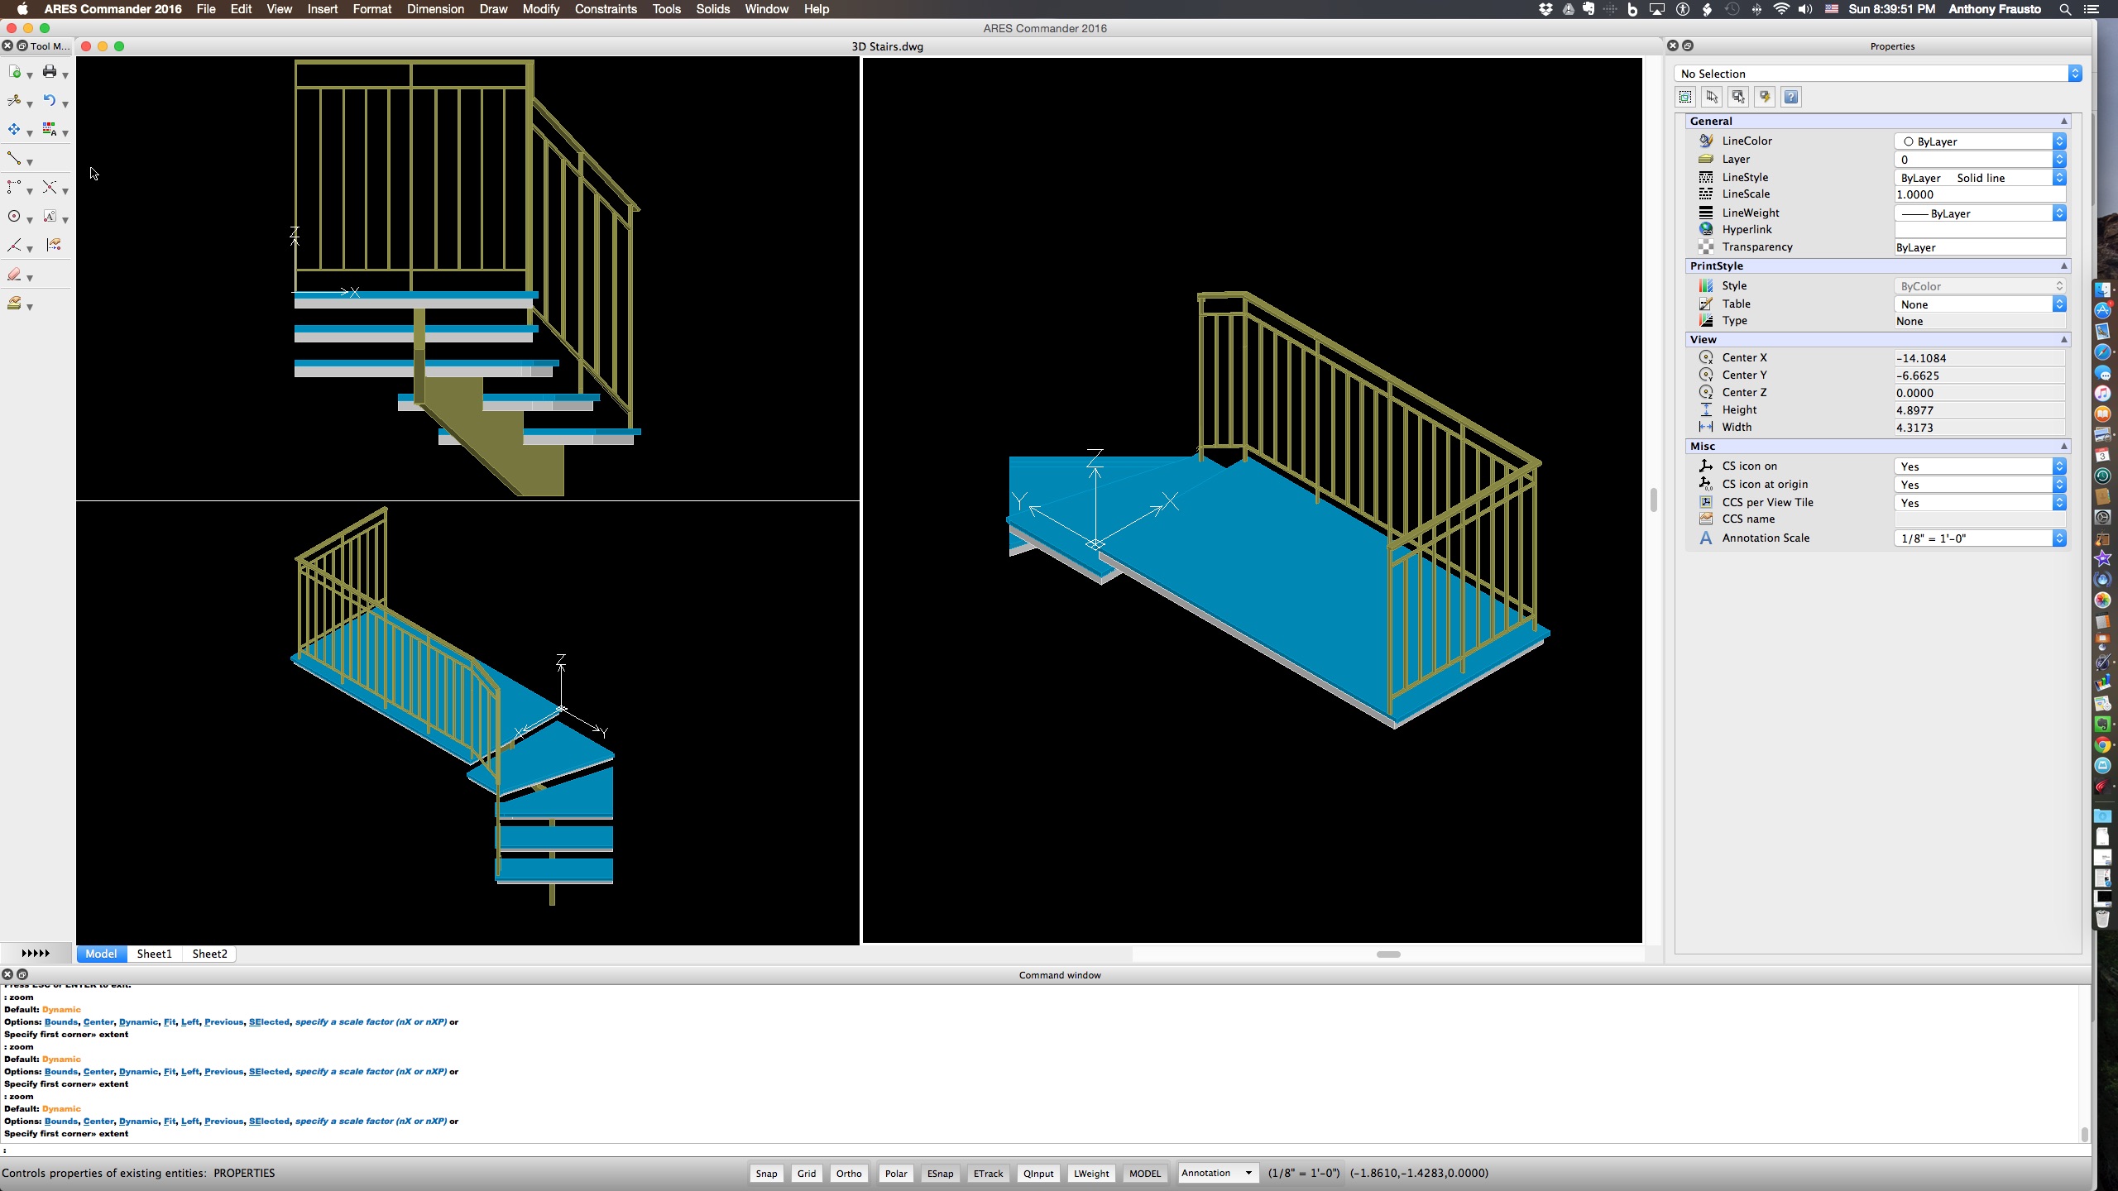Click the New document icon
Image resolution: width=2118 pixels, height=1191 pixels.
[14, 72]
